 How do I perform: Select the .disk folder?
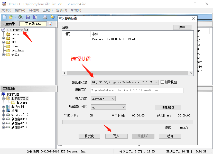[x=15, y=34]
